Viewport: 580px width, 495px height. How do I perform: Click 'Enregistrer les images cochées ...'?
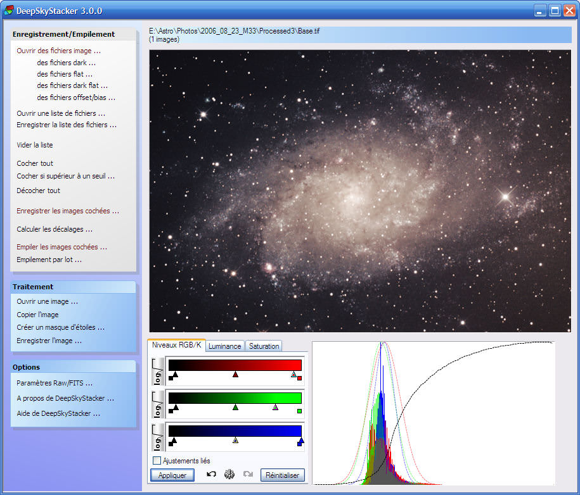pyautogui.click(x=68, y=211)
